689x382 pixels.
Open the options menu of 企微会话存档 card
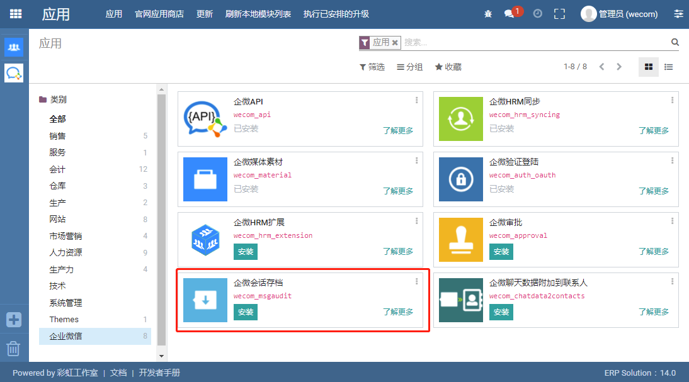[x=416, y=281]
